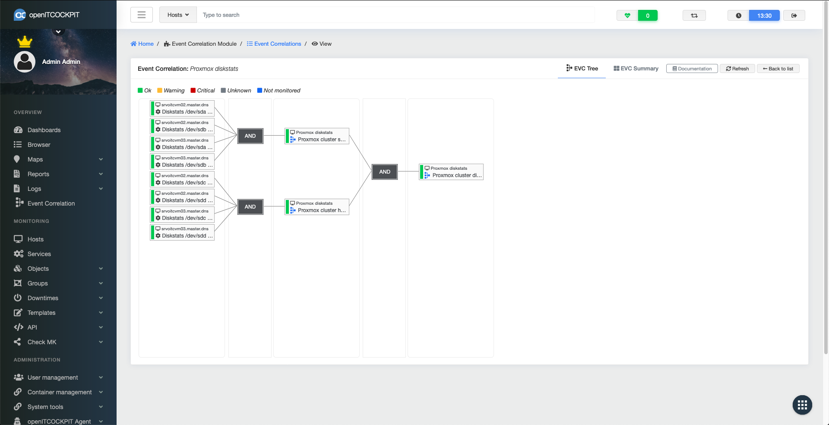Image resolution: width=829 pixels, height=425 pixels.
Task: Click the AND operator feeding Proxmox cluster s...
Action: (x=250, y=136)
